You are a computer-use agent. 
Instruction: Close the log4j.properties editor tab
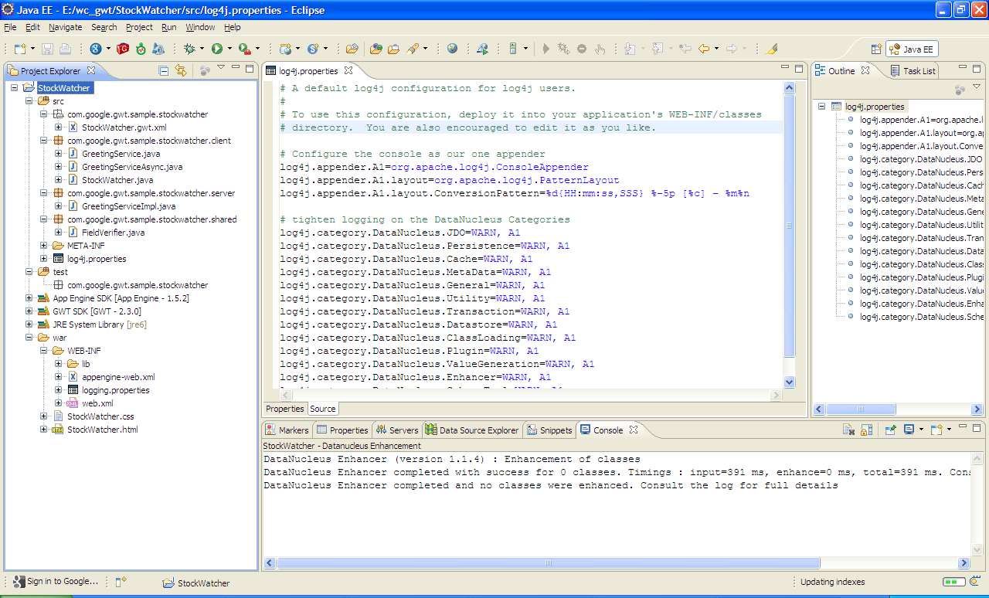coord(348,70)
